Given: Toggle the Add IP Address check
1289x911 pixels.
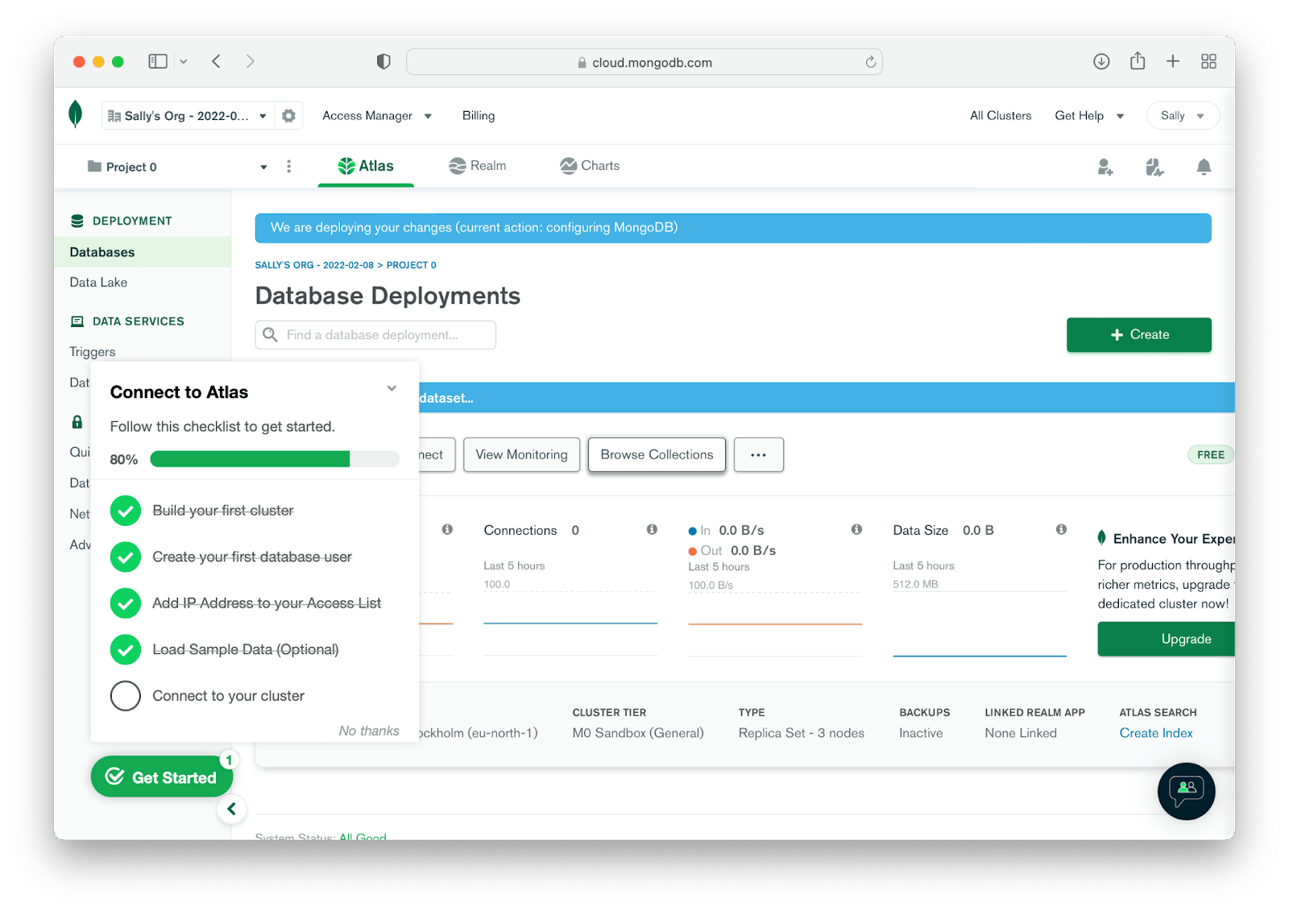Looking at the screenshot, I should coord(126,603).
